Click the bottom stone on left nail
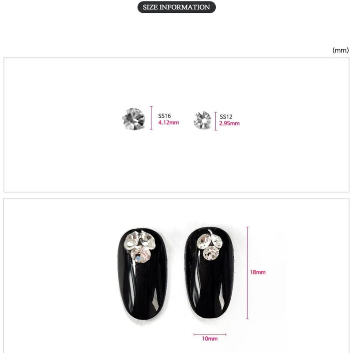The width and height of the screenshot is (353, 353). (x=141, y=255)
